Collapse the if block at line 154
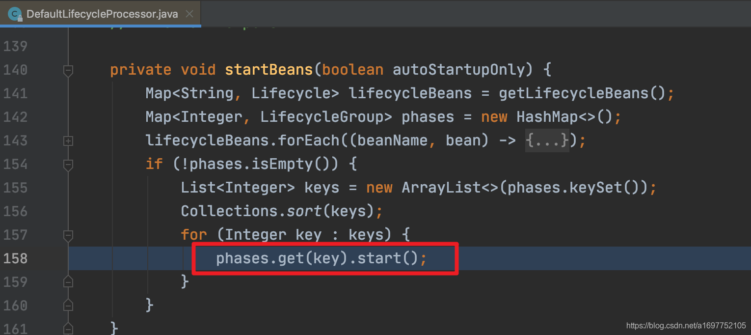 click(x=68, y=165)
